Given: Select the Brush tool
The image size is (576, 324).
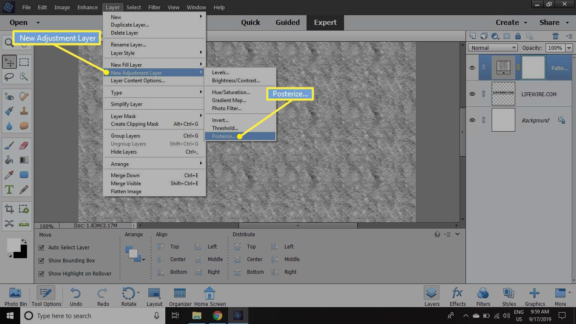Looking at the screenshot, I should point(9,146).
